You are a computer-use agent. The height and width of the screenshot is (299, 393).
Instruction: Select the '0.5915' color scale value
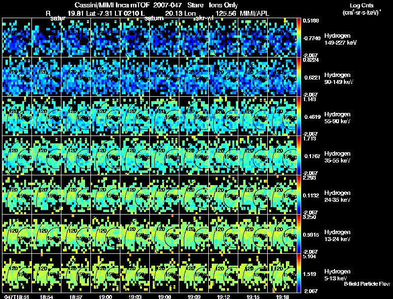pos(311,235)
